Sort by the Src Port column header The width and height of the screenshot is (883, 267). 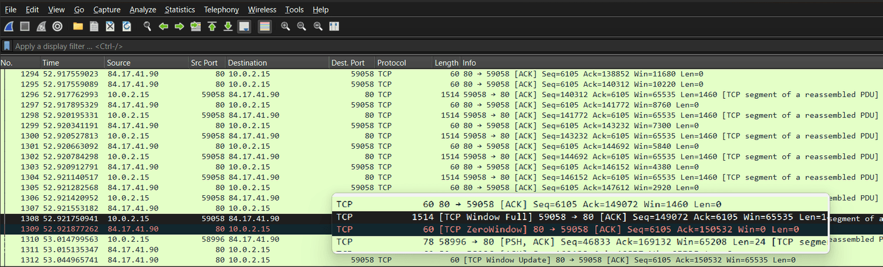[x=207, y=63]
